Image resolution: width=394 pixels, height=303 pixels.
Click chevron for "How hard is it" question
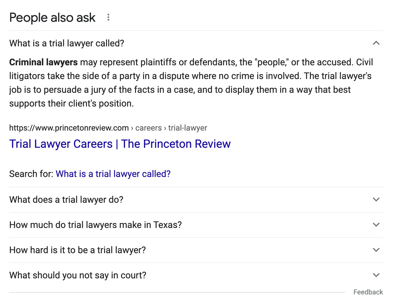(x=376, y=250)
